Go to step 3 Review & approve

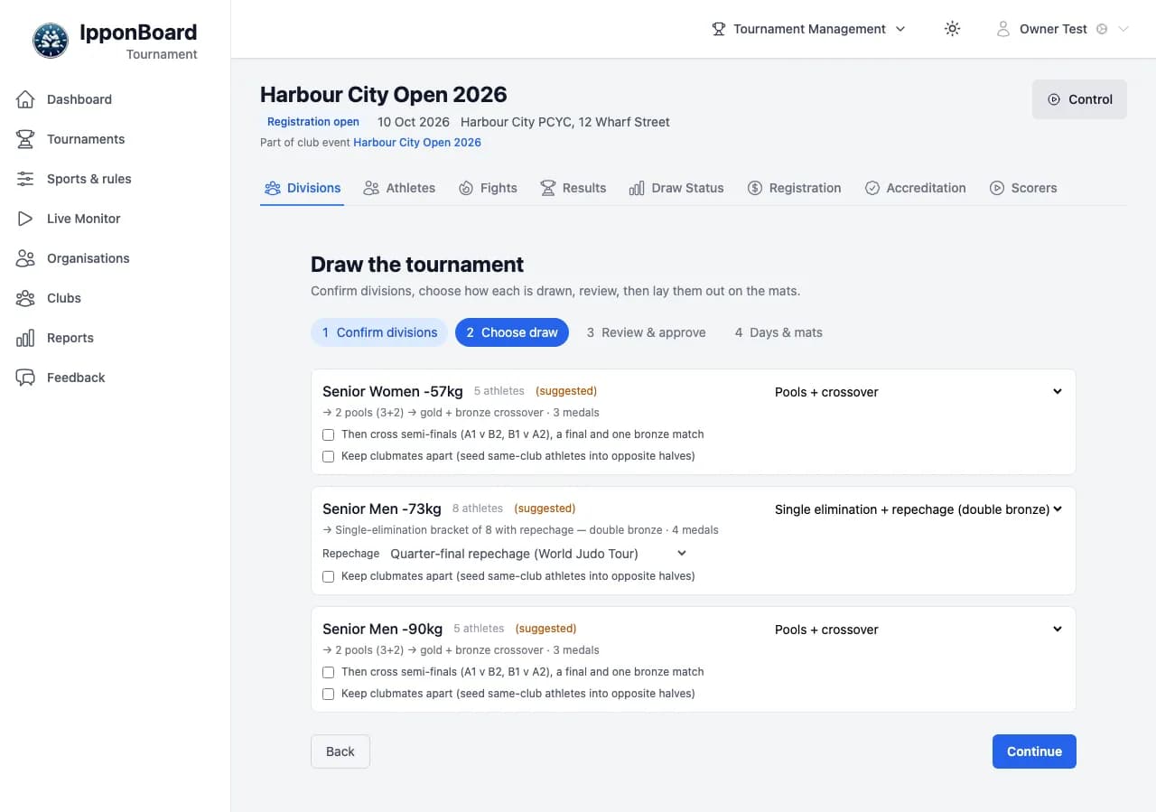[x=646, y=332]
